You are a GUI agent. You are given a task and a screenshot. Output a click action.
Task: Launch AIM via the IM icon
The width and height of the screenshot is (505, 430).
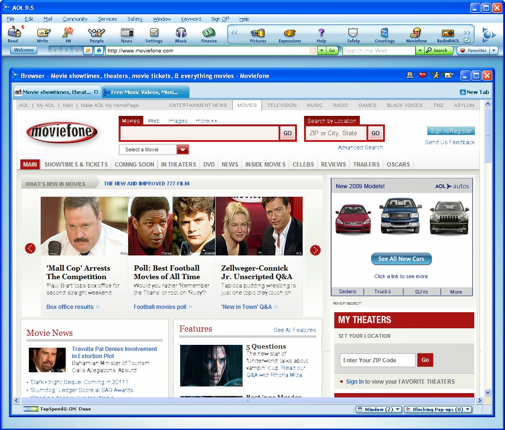68,34
